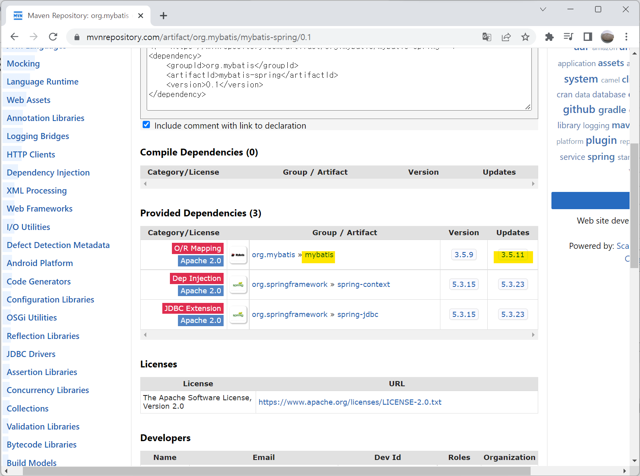Click the scroll-down arrow of page scrollbar

pyautogui.click(x=634, y=461)
